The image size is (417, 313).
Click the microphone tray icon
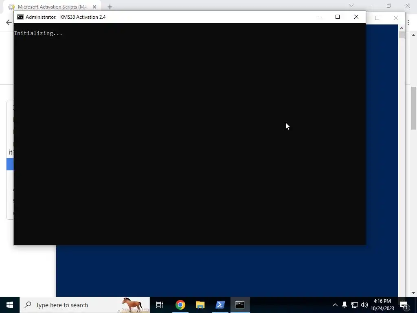pyautogui.click(x=345, y=305)
